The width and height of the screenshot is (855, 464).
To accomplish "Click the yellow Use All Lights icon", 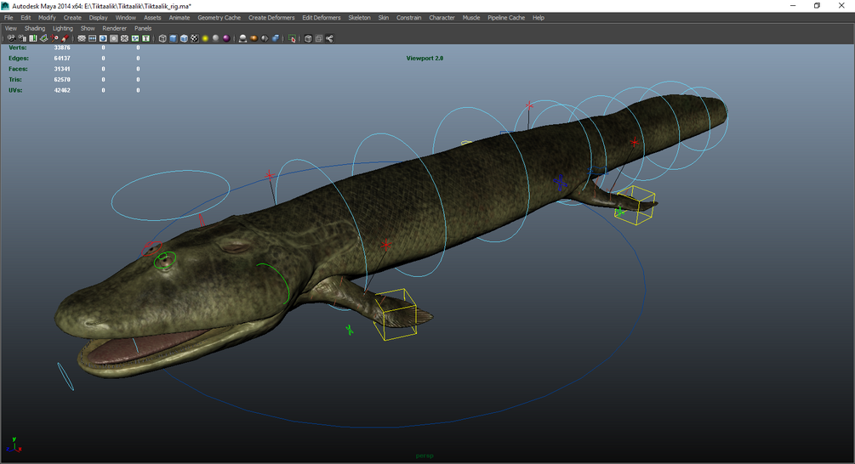I will coord(205,39).
